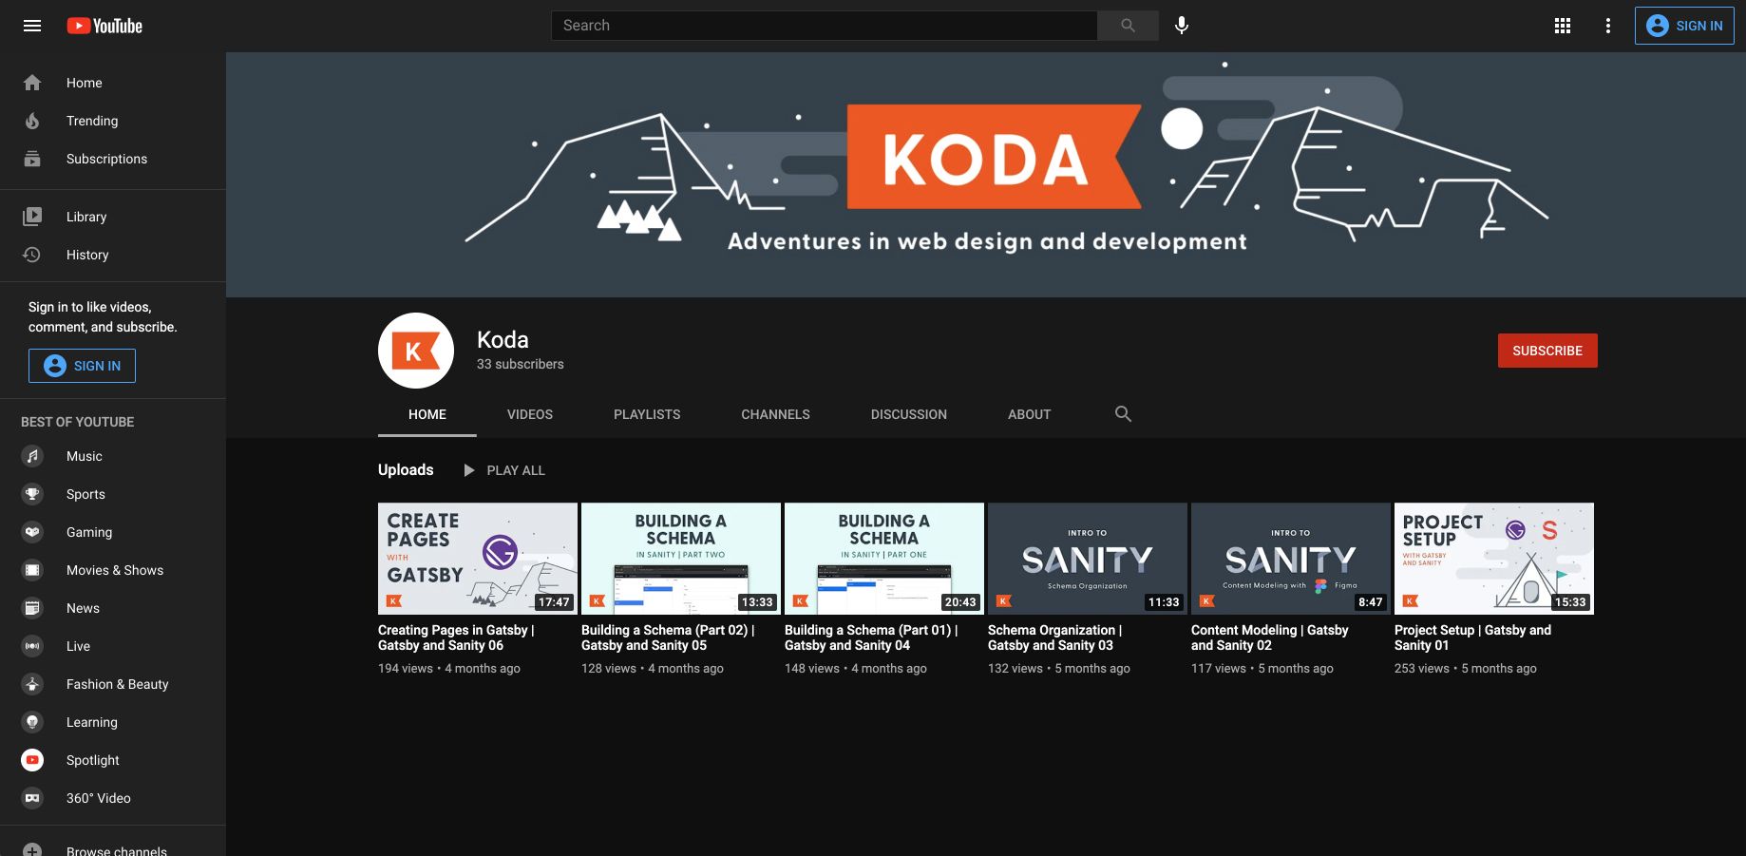Viewport: 1746px width, 856px height.
Task: Open Project Setup video title
Action: [x=1472, y=637]
